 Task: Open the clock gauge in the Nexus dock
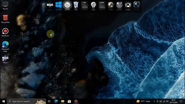(x=67, y=5)
